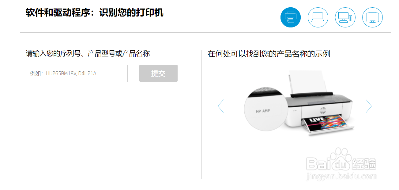Choose the desktop computer product icon
399x190 pixels.
coord(345,17)
